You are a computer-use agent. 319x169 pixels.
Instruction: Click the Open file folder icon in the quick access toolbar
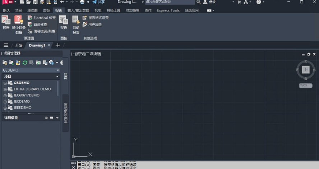pyautogui.click(x=28, y=2)
